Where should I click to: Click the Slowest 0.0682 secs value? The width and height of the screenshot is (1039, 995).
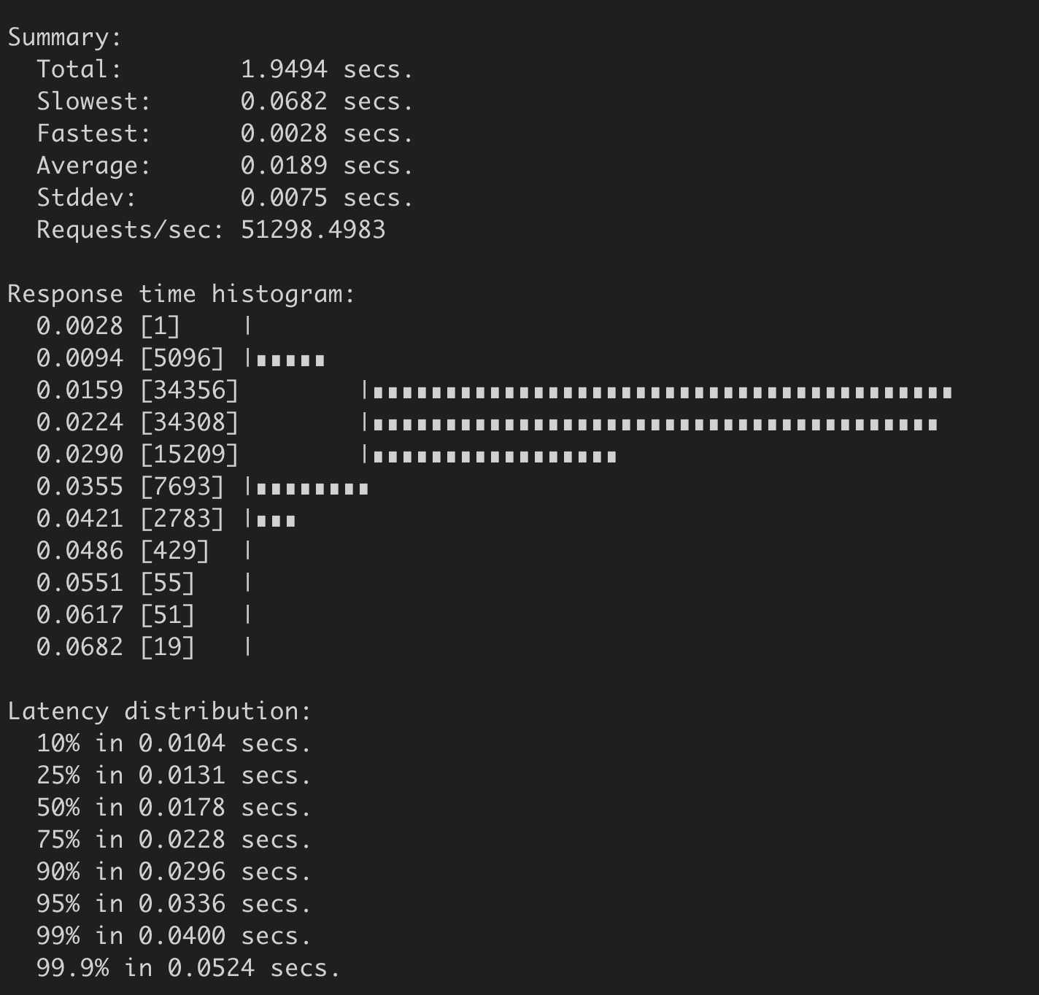click(327, 101)
